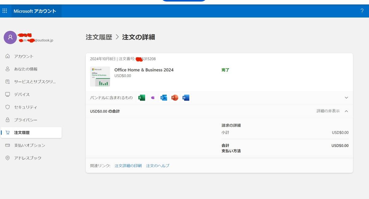Click the credit card icon beside 支払いオプション
Screen dimensions: 369x199
pyautogui.click(x=8, y=145)
